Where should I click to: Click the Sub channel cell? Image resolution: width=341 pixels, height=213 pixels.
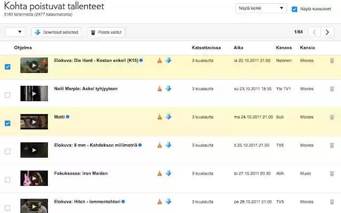pyautogui.click(x=280, y=117)
